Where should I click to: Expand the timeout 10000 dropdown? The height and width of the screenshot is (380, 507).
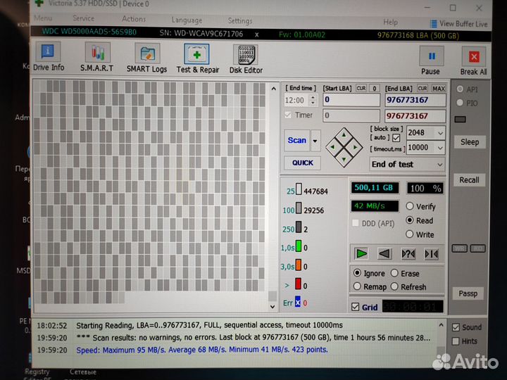pyautogui.click(x=425, y=148)
